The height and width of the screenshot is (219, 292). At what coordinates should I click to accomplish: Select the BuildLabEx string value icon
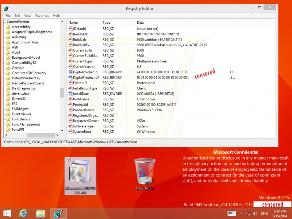click(x=70, y=45)
